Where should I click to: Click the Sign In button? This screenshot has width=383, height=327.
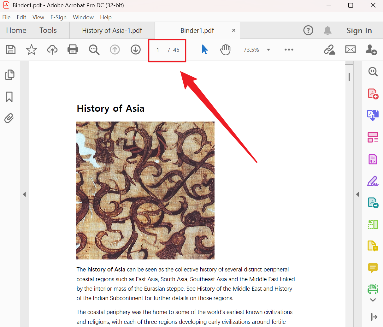359,30
